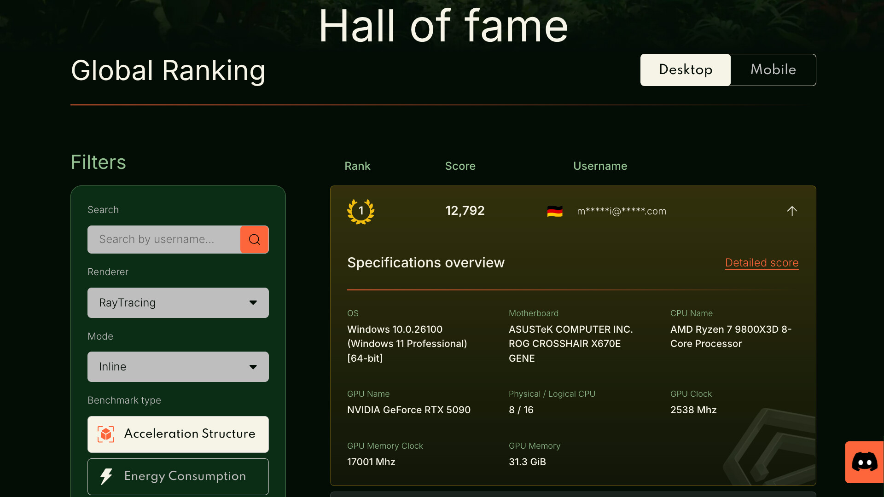Click the magnifying glass search icon
This screenshot has height=497, width=884.
click(x=254, y=239)
